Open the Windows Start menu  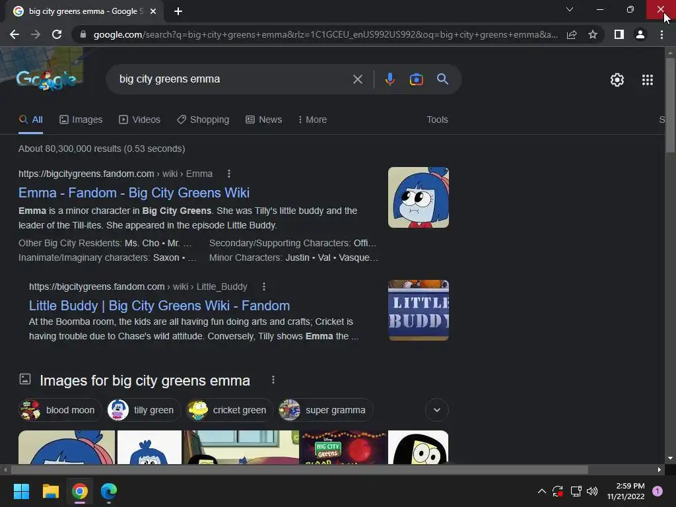click(21, 491)
